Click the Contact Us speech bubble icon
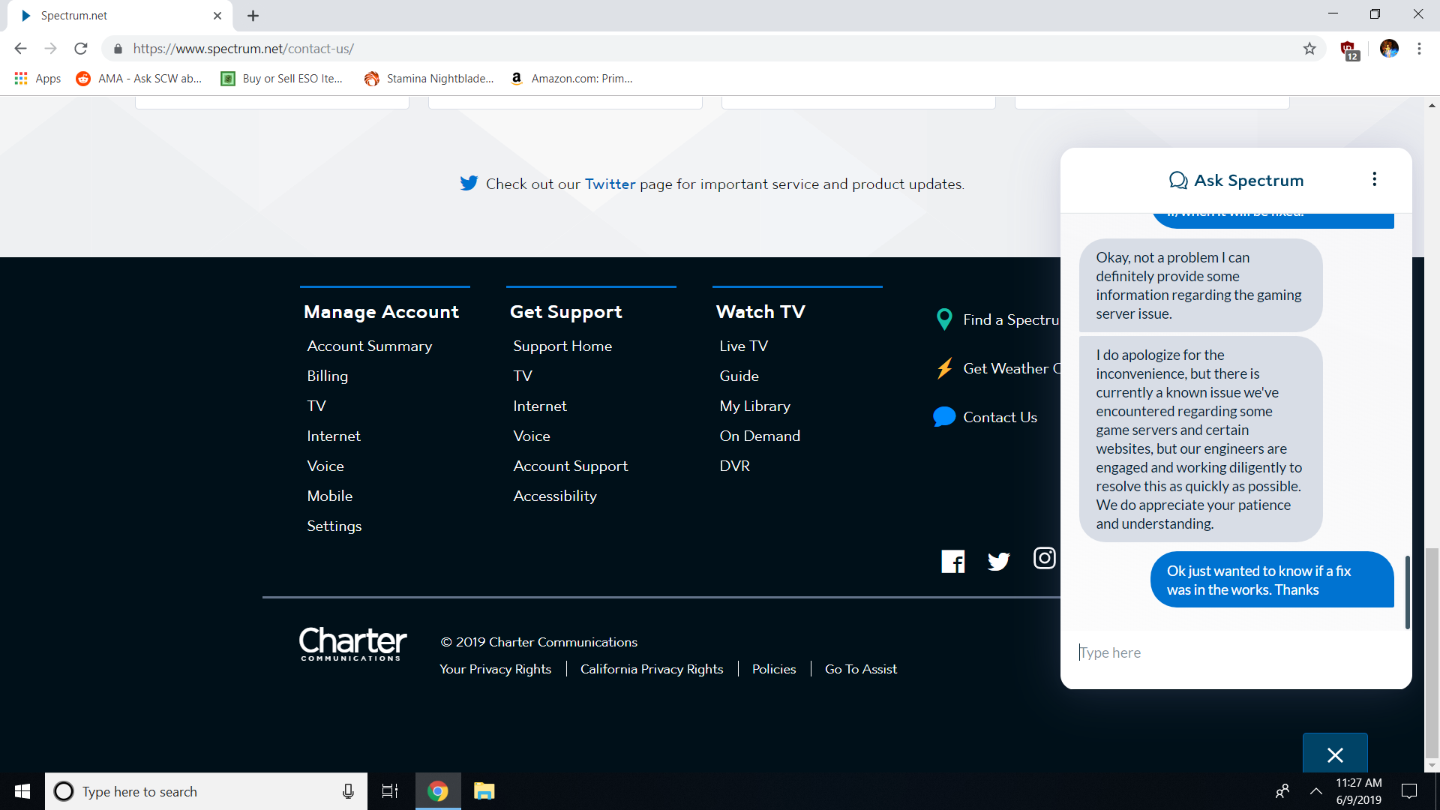The height and width of the screenshot is (810, 1440). 944,417
